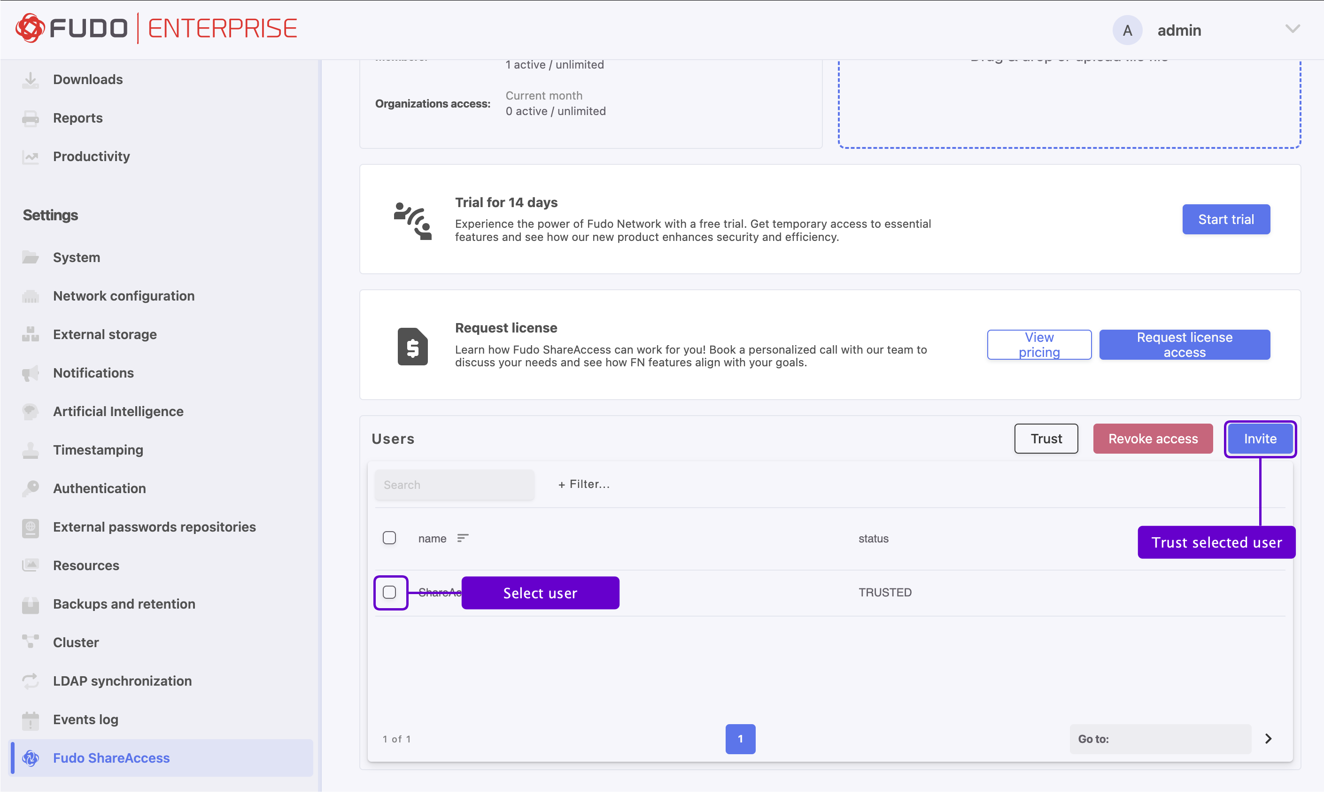Click the System folder icon
Image resolution: width=1324 pixels, height=796 pixels.
click(x=31, y=258)
